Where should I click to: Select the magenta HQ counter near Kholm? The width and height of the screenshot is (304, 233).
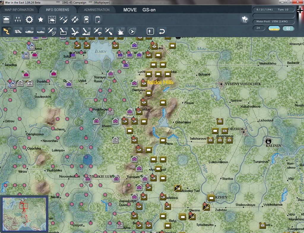click(96, 121)
